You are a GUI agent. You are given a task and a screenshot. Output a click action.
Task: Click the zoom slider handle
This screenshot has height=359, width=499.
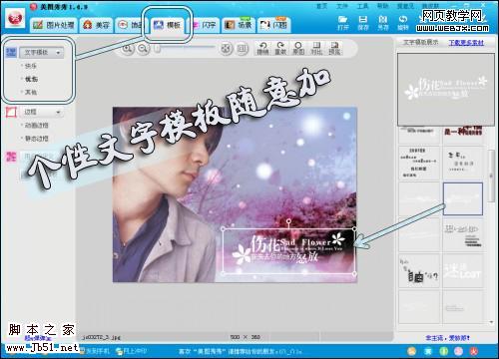coord(158,49)
